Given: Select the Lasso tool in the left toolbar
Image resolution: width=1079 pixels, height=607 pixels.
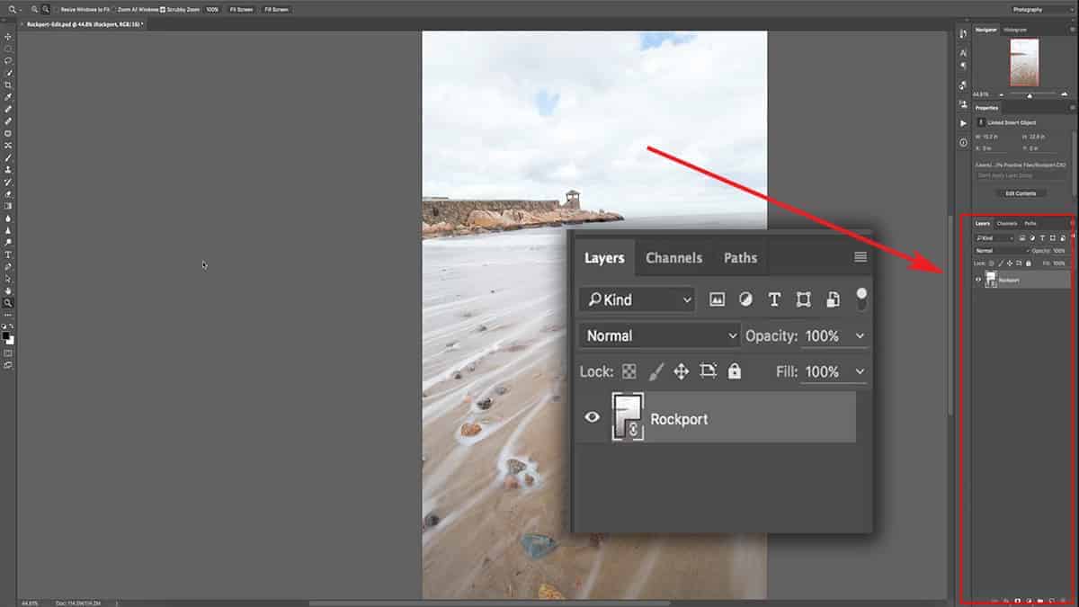Looking at the screenshot, I should pos(8,60).
